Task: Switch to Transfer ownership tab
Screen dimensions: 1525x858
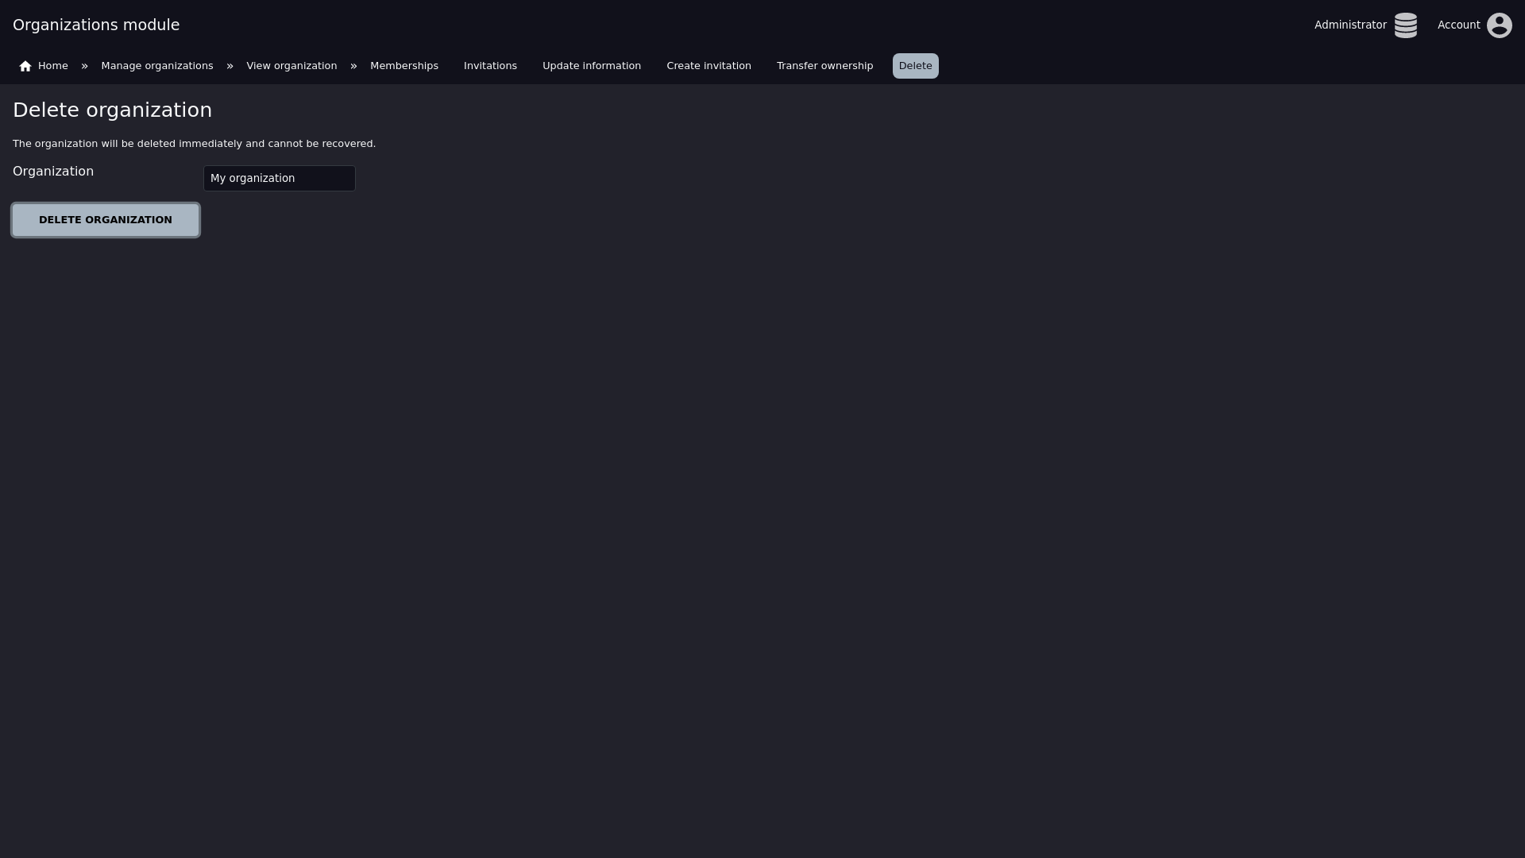Action: point(824,66)
